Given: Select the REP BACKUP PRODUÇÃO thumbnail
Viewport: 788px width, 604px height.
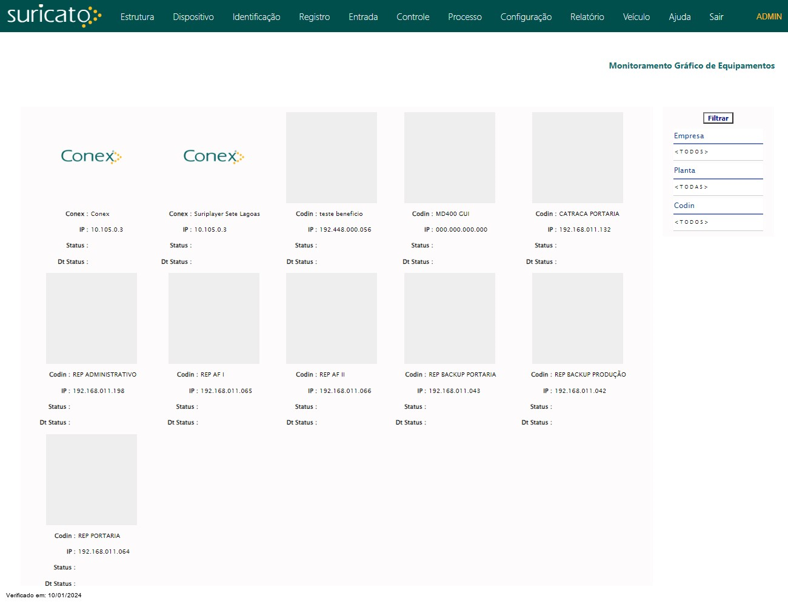Looking at the screenshot, I should 578,318.
